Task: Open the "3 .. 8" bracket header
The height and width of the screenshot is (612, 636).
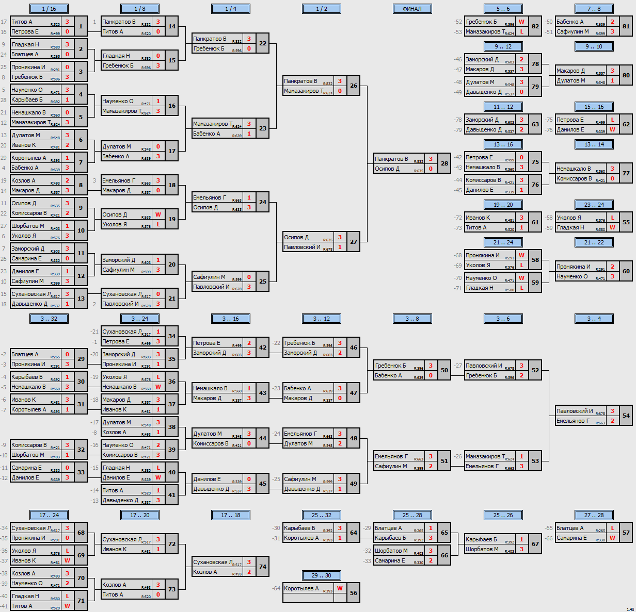Action: click(x=412, y=319)
